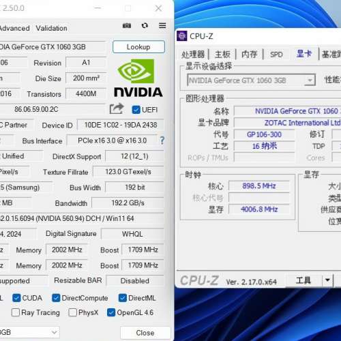Click the Digital Signature WHQL value
The height and width of the screenshot is (341, 341).
click(x=132, y=234)
